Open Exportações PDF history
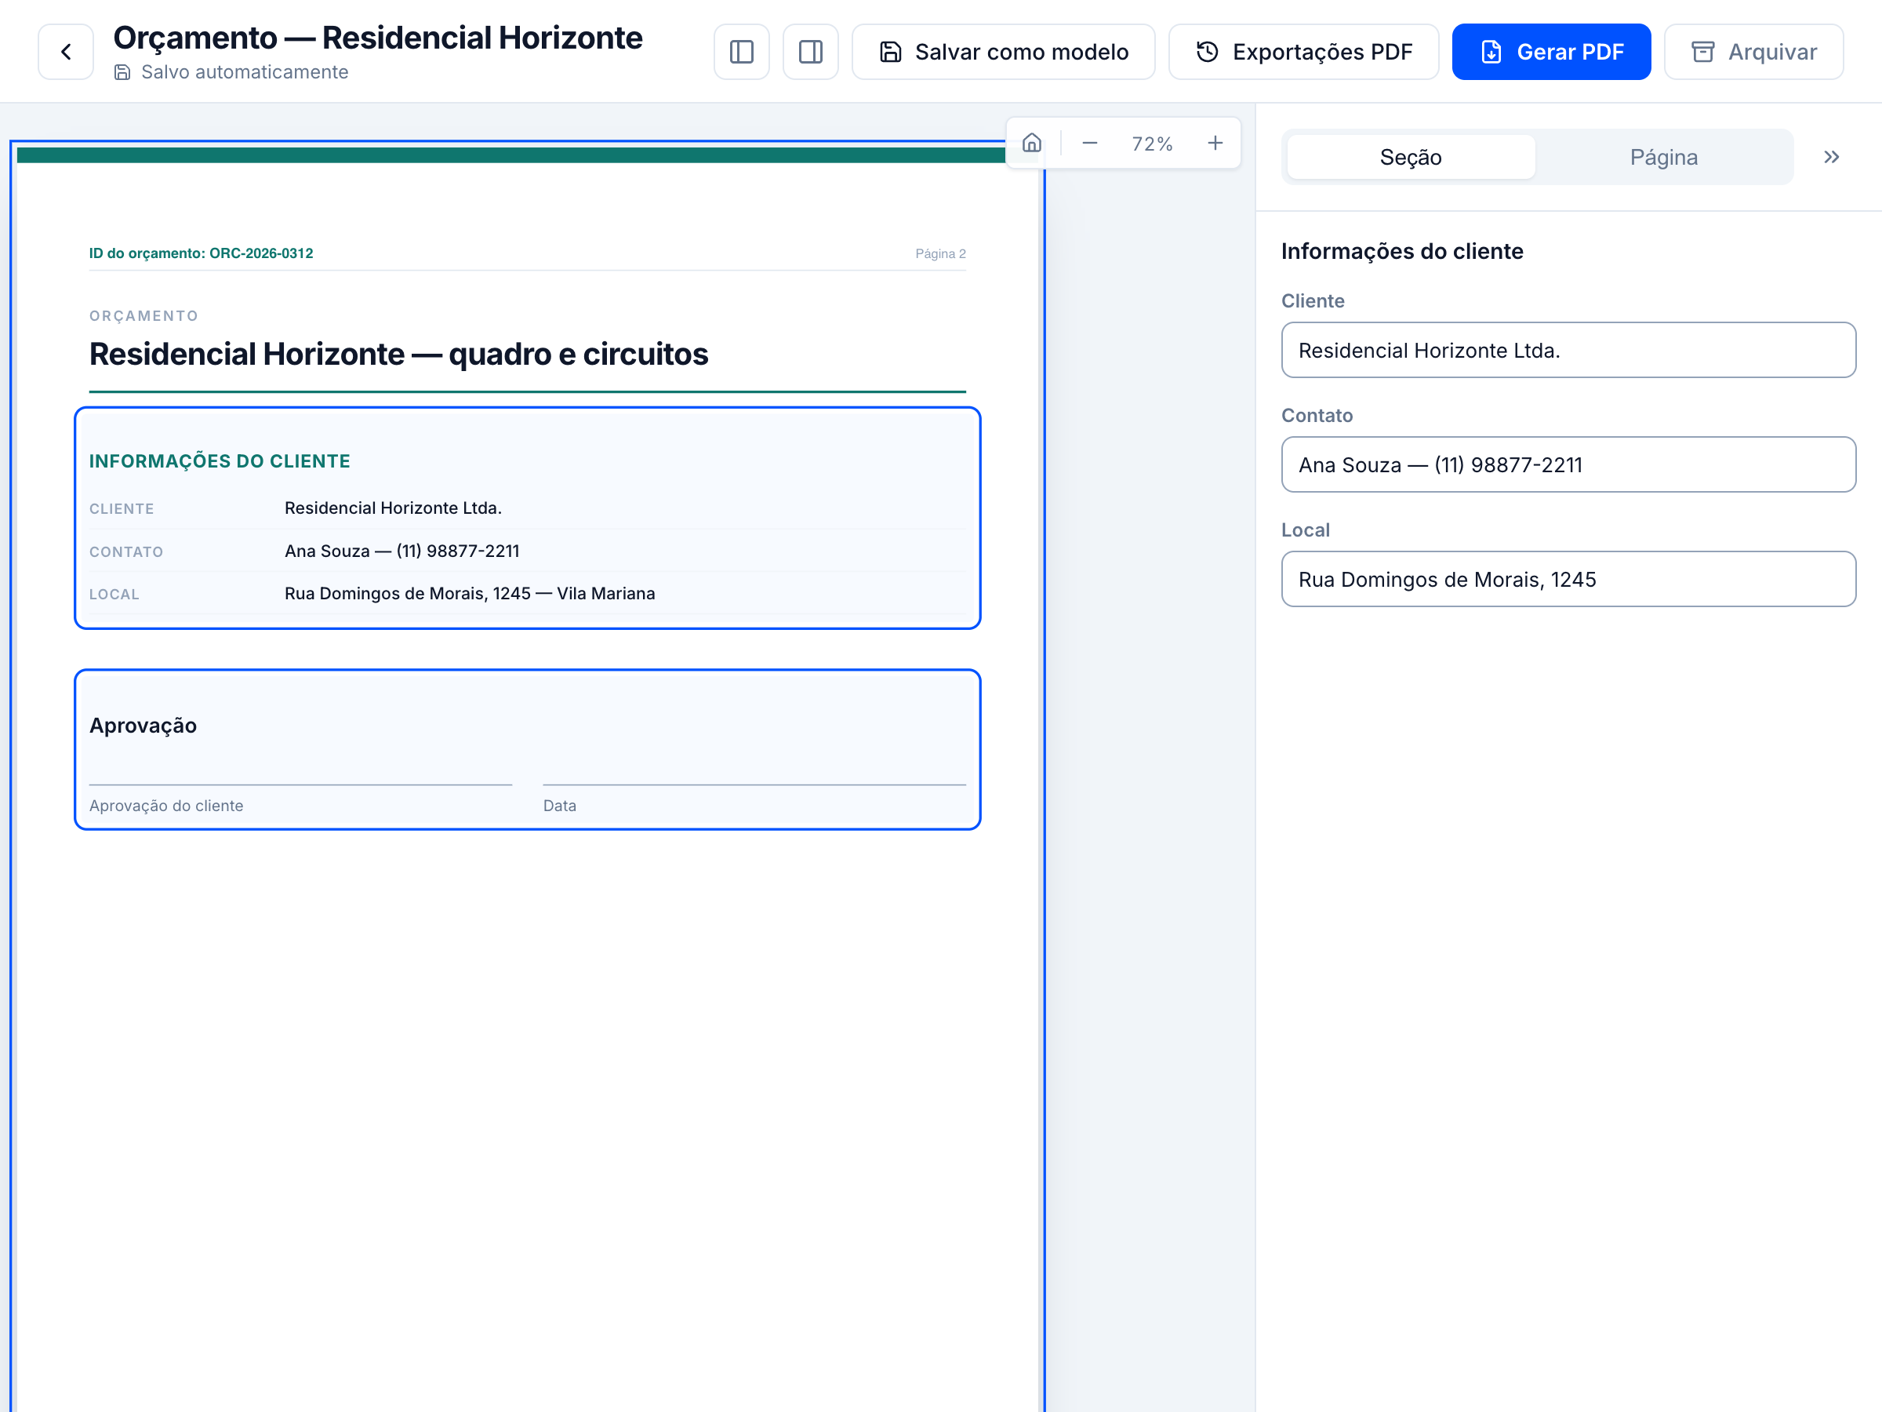The width and height of the screenshot is (1882, 1412). (1303, 52)
